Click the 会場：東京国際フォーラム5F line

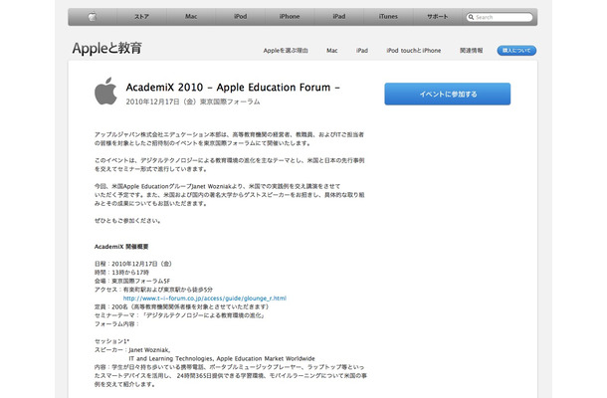[132, 281]
